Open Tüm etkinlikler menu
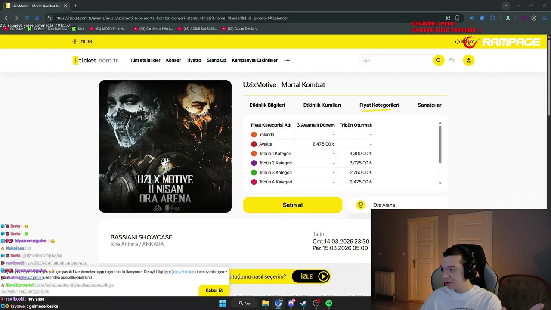This screenshot has width=551, height=310. pyautogui.click(x=145, y=60)
